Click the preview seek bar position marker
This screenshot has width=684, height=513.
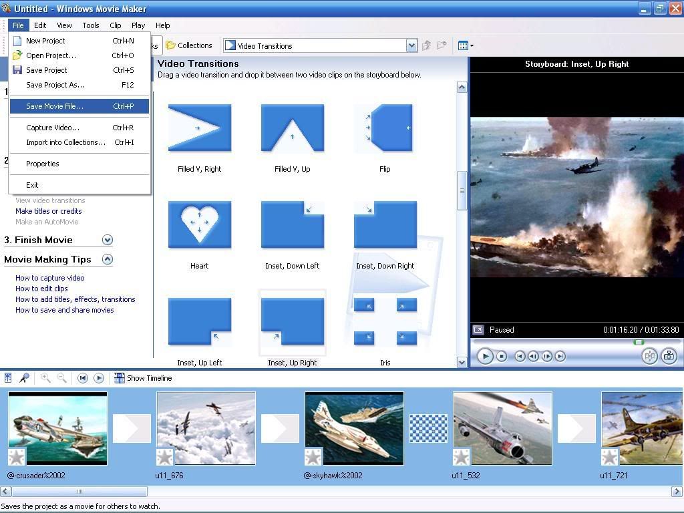[x=639, y=343]
